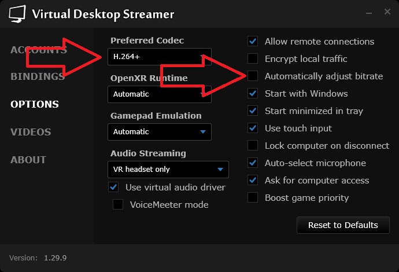Click the version number 1.29.9
Screen dimensions: 399x272
(55, 258)
